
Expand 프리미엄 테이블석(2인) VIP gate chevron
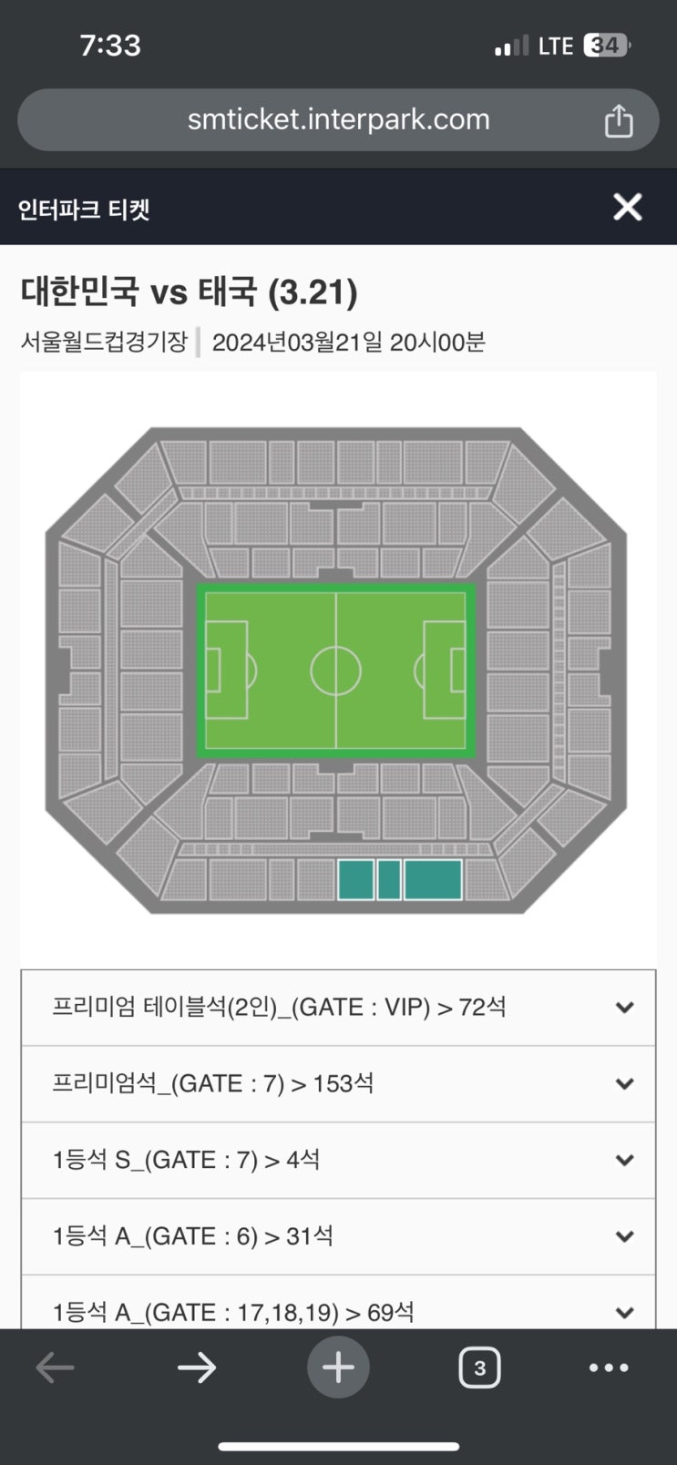click(624, 1008)
